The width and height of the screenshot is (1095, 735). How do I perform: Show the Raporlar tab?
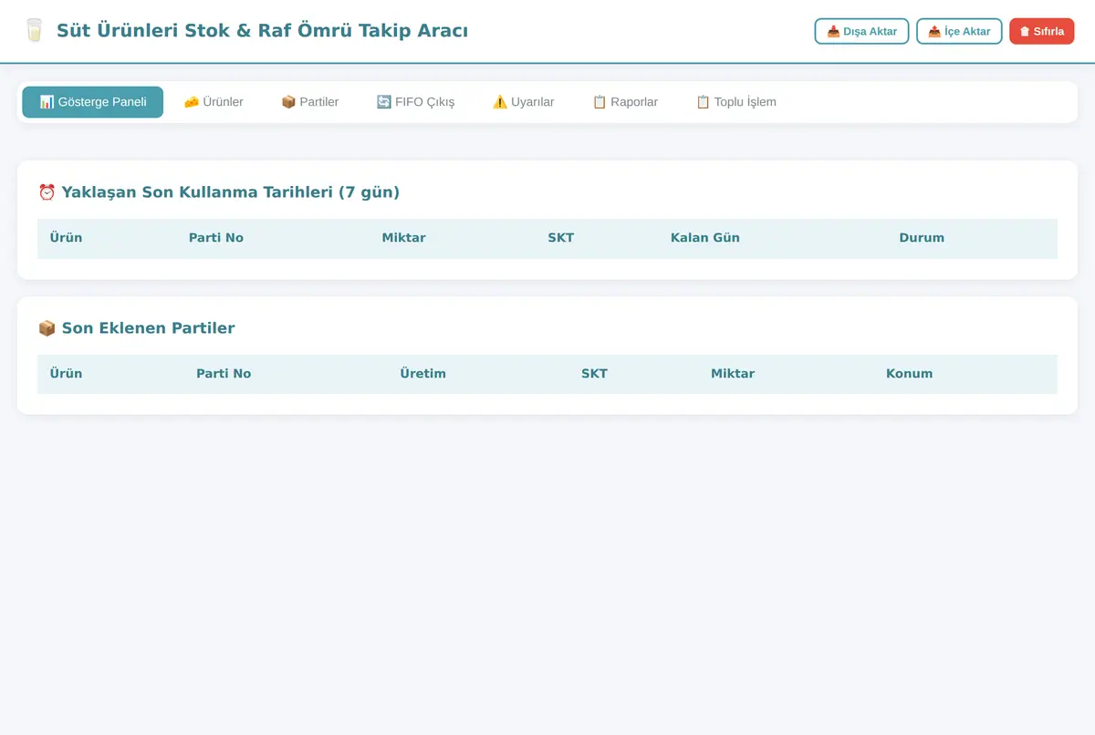tap(625, 102)
